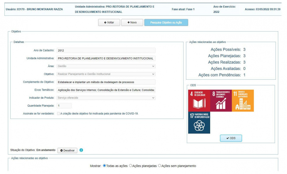Go back with the Voltar button
287x174 pixels.
(x=109, y=23)
